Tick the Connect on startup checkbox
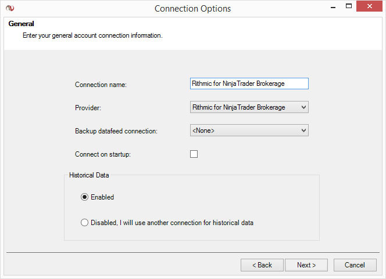This screenshot has height=279, width=386. point(194,154)
